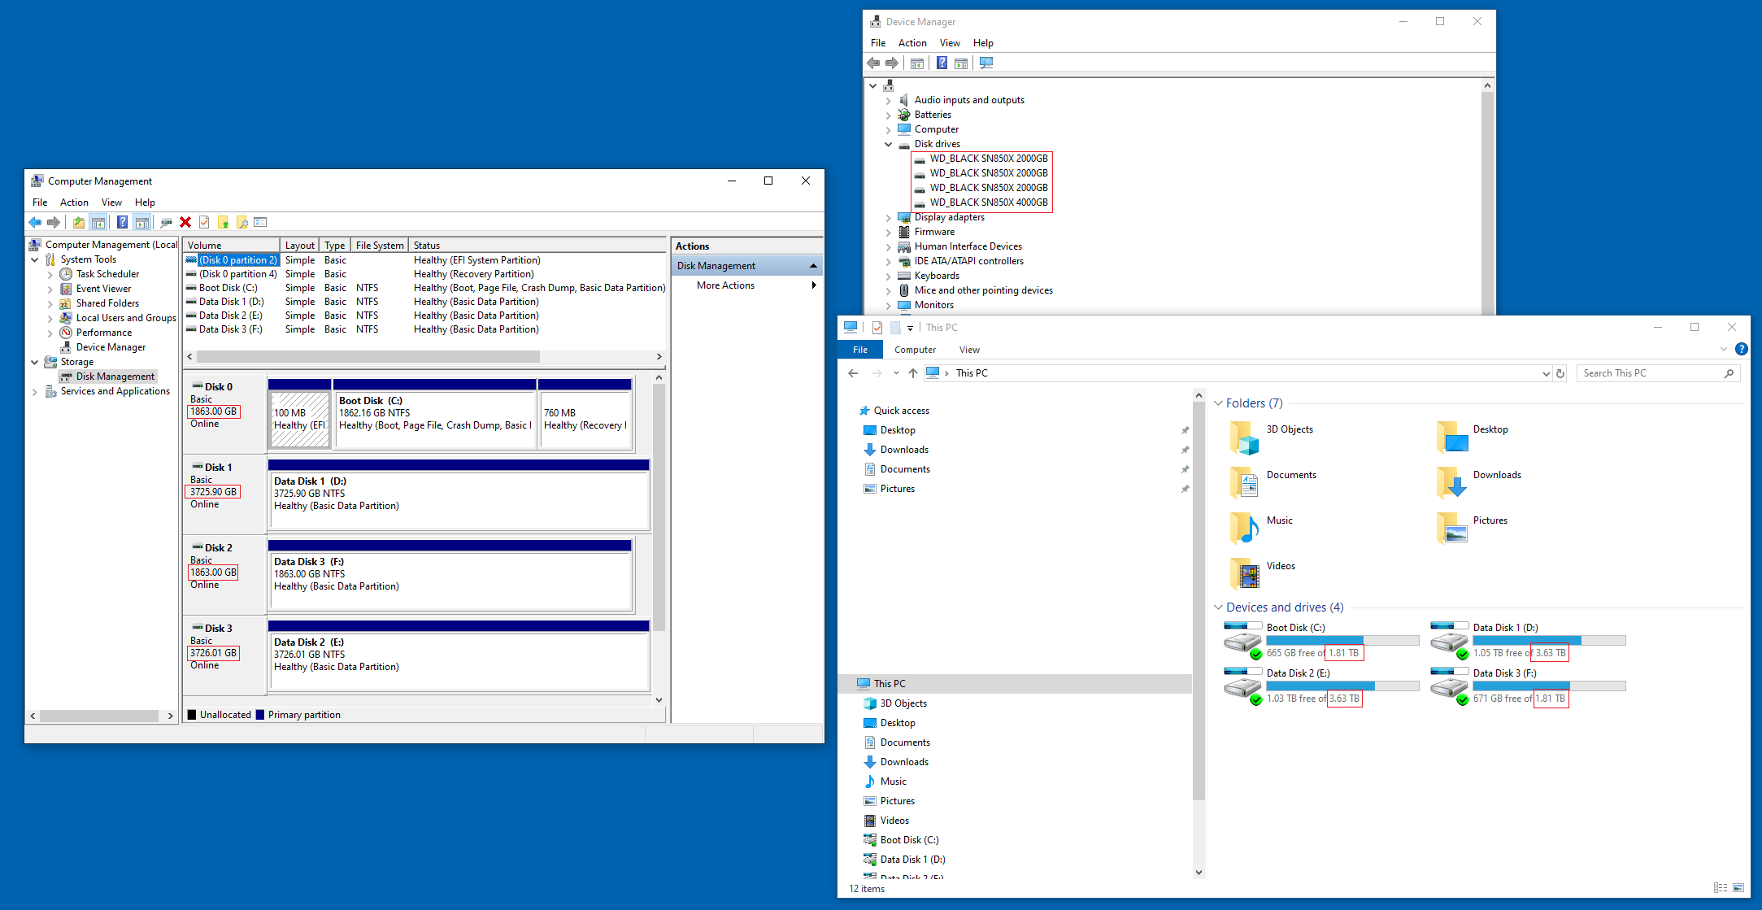Click the blue Help icon in File Explorer

(1741, 349)
